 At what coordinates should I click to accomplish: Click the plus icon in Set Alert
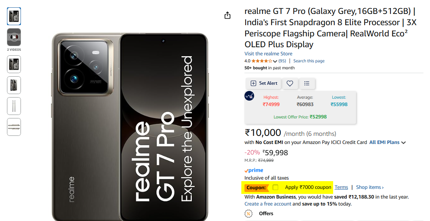[x=253, y=83]
